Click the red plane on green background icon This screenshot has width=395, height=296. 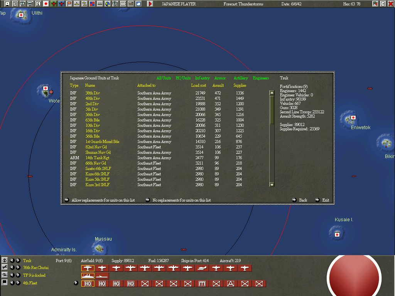pos(53,4)
